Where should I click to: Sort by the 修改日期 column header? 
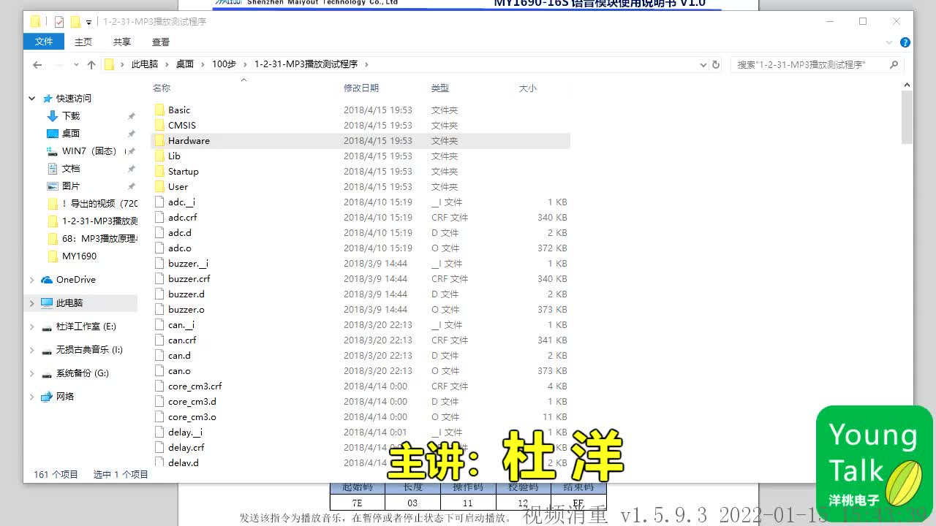361,88
